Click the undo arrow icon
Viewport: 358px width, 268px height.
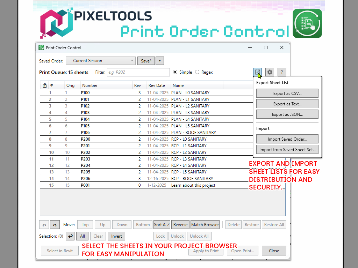click(44, 225)
